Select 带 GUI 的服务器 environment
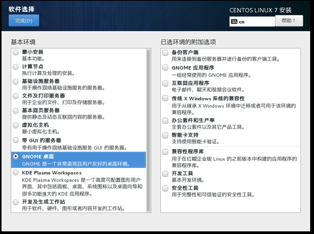314x234 pixels. click(x=16, y=140)
